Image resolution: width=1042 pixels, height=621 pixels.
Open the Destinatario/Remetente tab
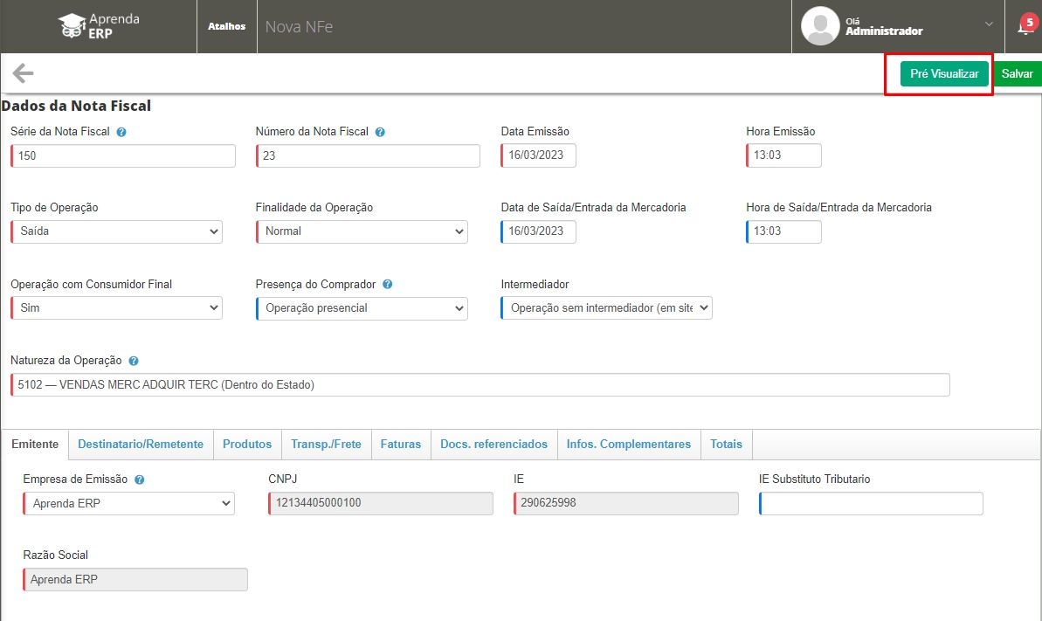141,445
